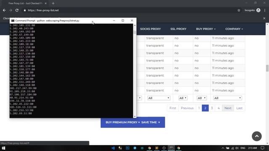Expand the BUY PROXY dropdown menu
This screenshot has width=269, height=151.
tap(206, 29)
